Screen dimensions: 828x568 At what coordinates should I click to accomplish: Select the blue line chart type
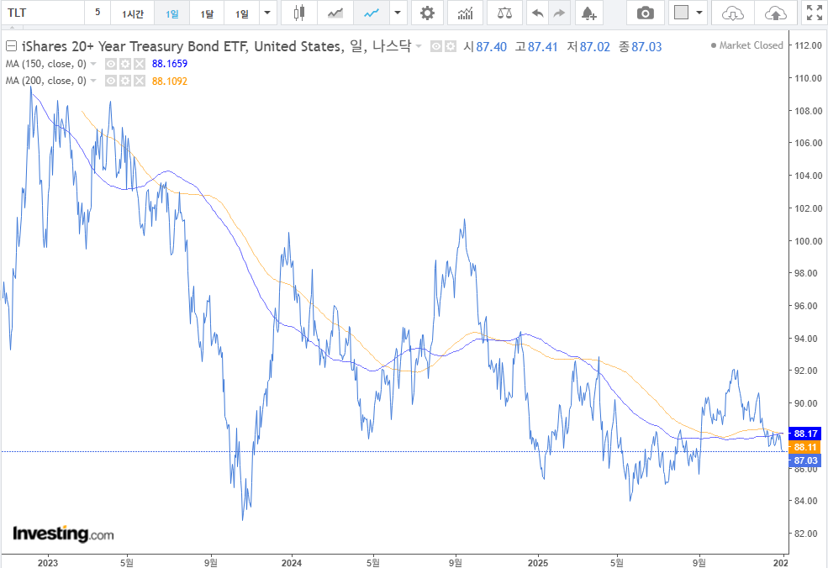(x=372, y=13)
